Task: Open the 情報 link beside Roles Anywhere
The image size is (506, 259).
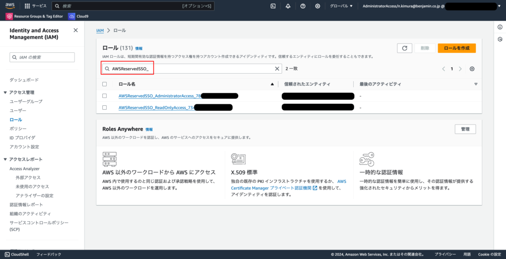Action: [x=149, y=129]
